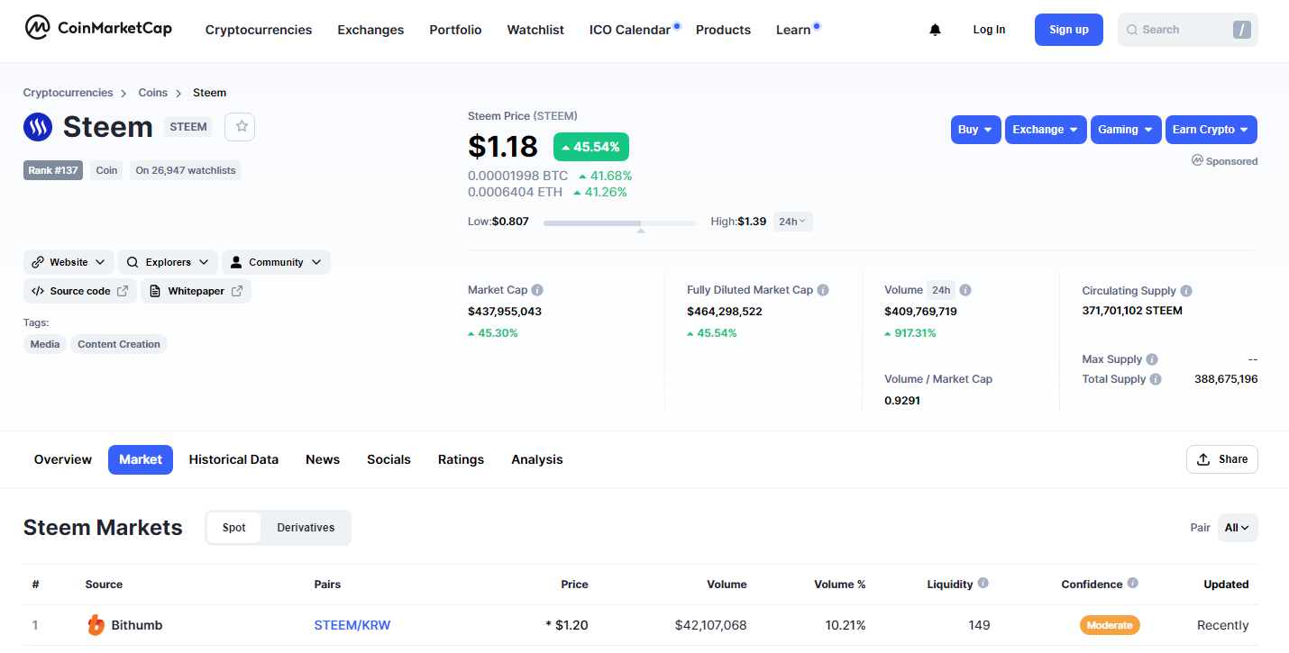
Task: Open the Exchanges nav menu
Action: pyautogui.click(x=370, y=30)
